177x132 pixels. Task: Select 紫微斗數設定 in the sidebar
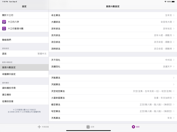(x=24, y=67)
